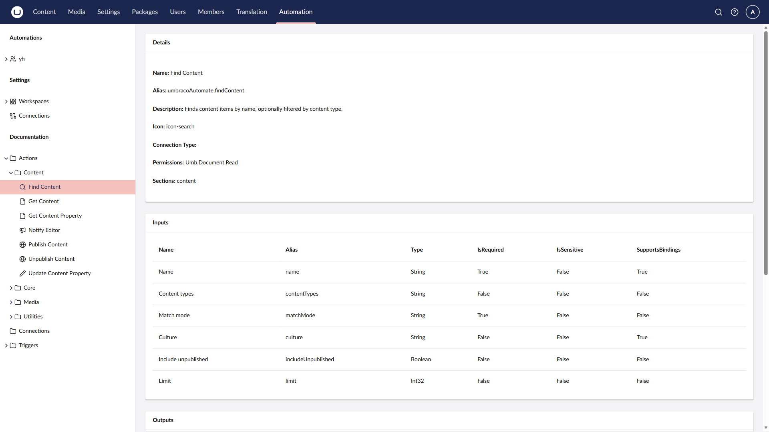Click the Core folder icon
Screen dimensions: 769x432
[18, 288]
